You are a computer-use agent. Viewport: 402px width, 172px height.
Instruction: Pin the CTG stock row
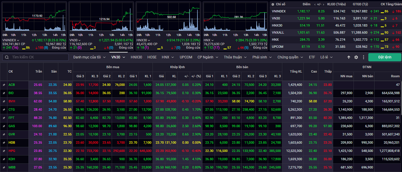click(x=4, y=109)
